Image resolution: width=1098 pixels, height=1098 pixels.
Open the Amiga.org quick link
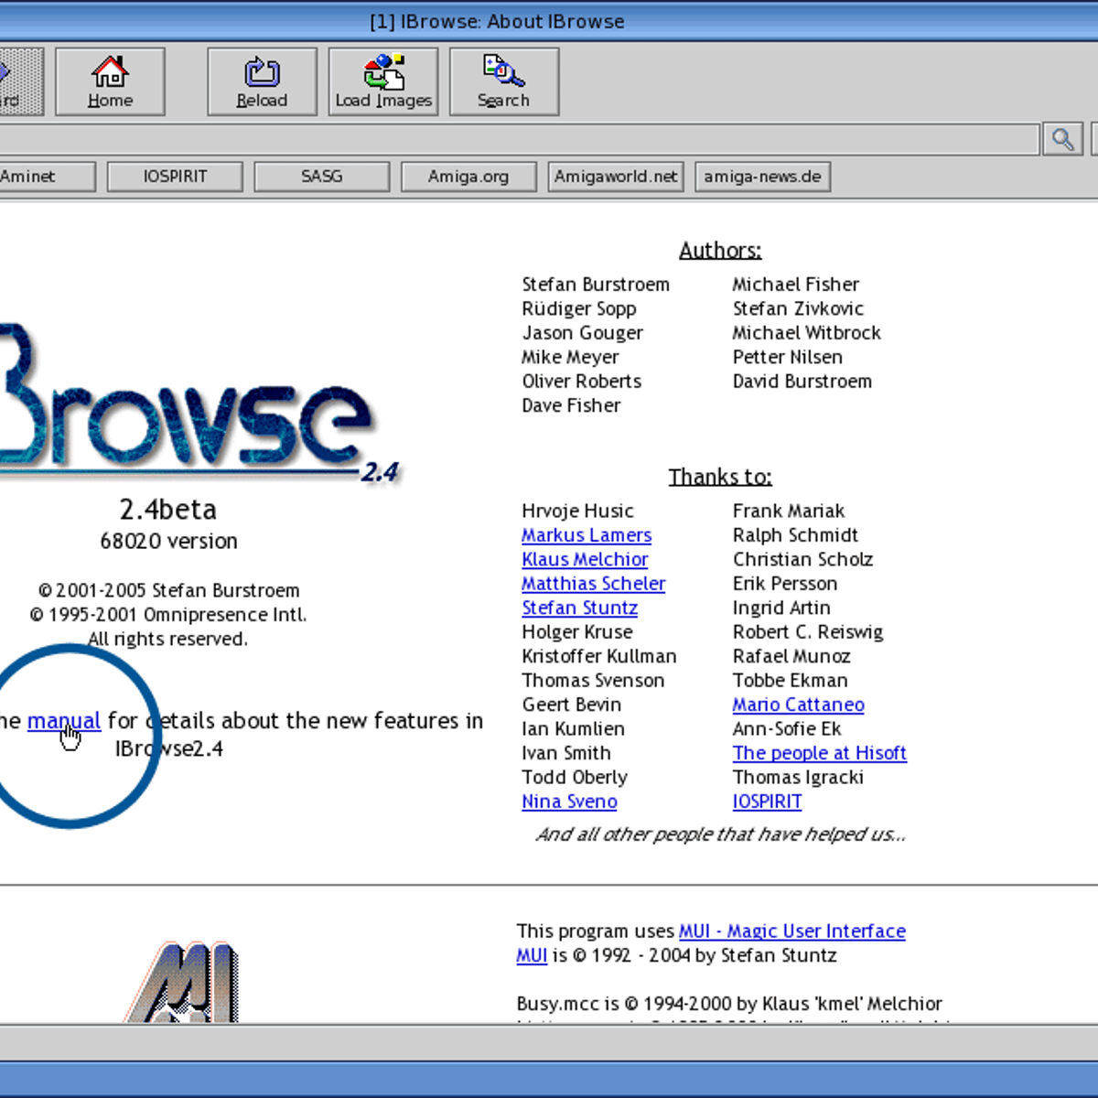pos(468,176)
